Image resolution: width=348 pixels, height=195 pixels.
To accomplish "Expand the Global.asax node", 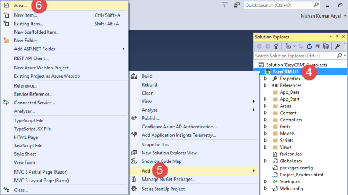I will (266, 161).
